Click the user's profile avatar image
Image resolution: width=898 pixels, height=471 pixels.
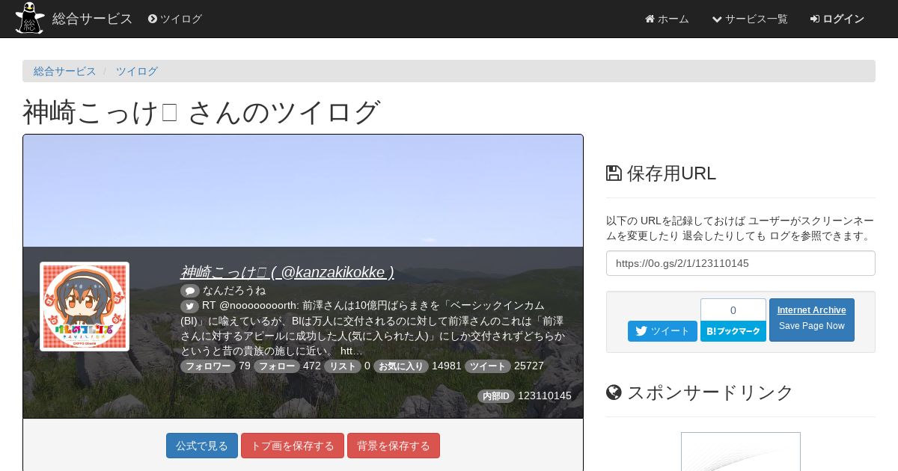85,307
